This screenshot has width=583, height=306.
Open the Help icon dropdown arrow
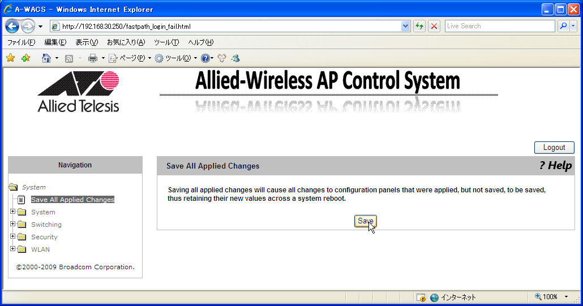coord(212,58)
